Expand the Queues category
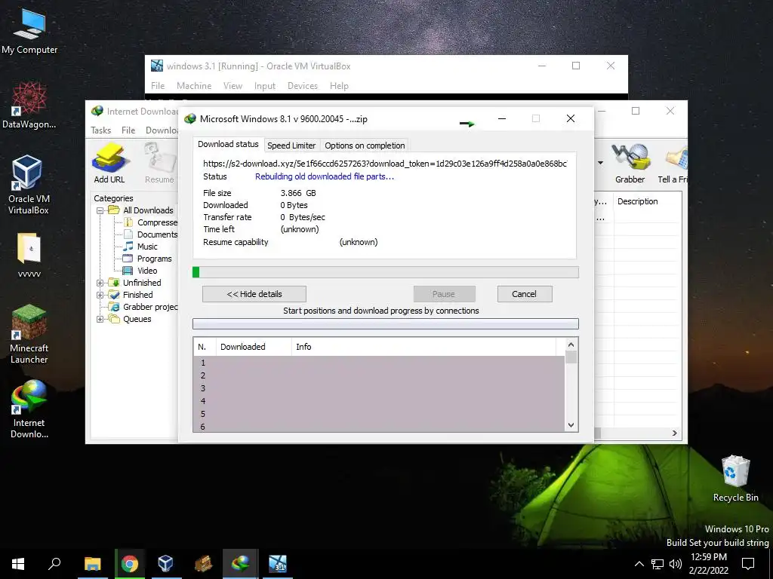This screenshot has width=773, height=579. (100, 319)
